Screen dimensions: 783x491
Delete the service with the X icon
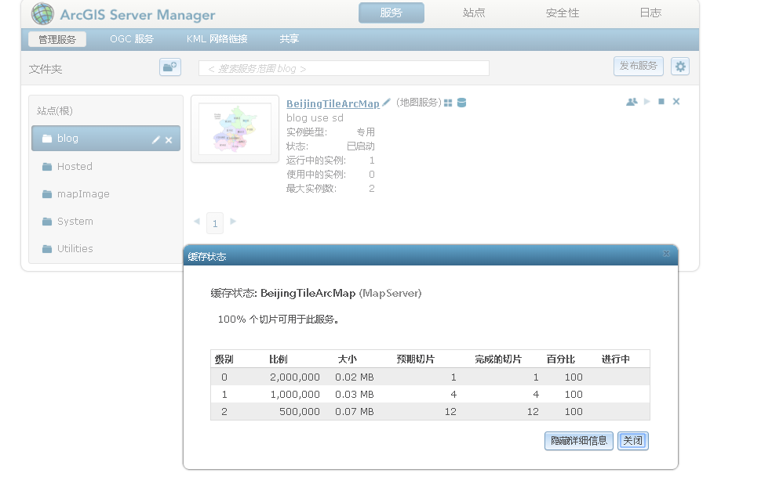tap(676, 102)
